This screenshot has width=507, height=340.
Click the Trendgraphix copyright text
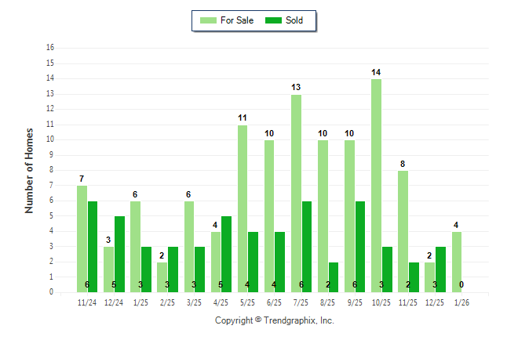point(274,320)
